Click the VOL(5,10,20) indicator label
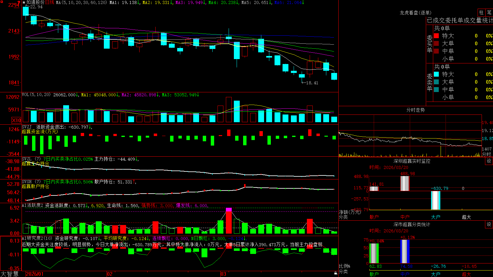Image resolution: width=493 pixels, height=277 pixels. (x=36, y=95)
